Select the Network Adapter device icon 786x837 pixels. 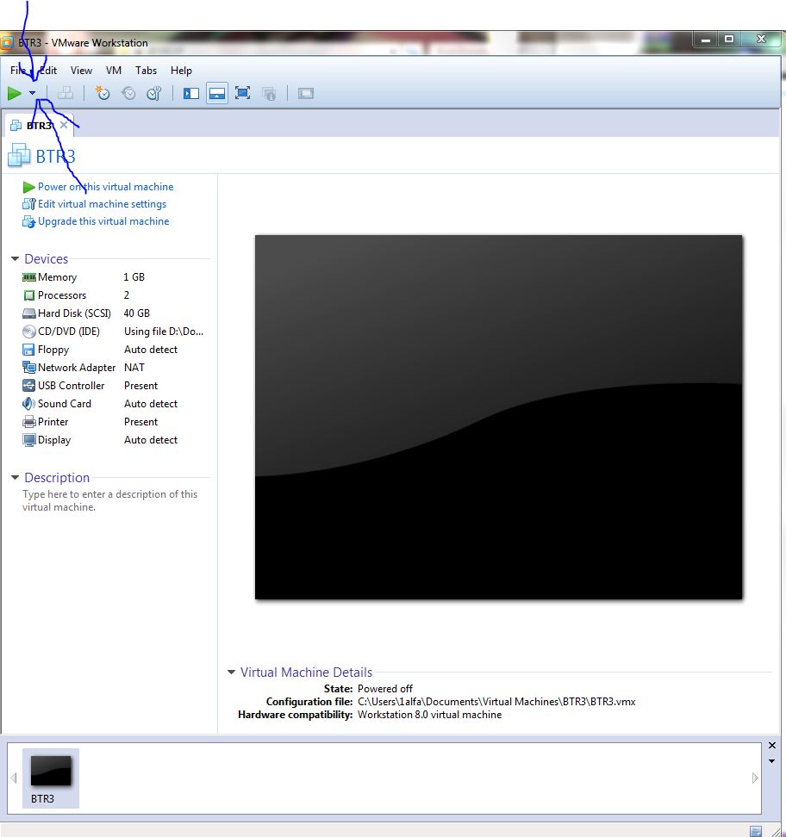[x=28, y=367]
